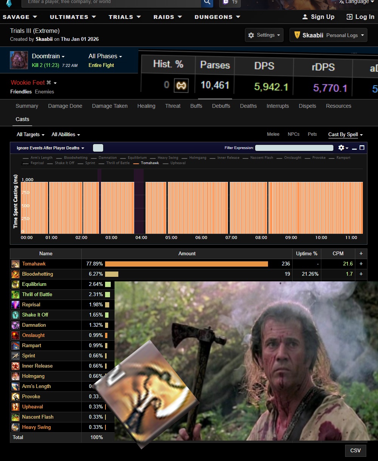Click the 03:00 mark on graph timeline
The image size is (378, 461).
point(111,238)
